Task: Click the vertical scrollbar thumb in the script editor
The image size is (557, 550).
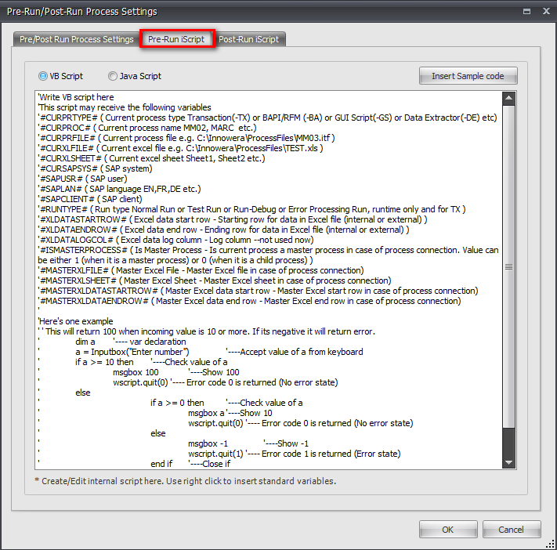Action: pos(508,266)
